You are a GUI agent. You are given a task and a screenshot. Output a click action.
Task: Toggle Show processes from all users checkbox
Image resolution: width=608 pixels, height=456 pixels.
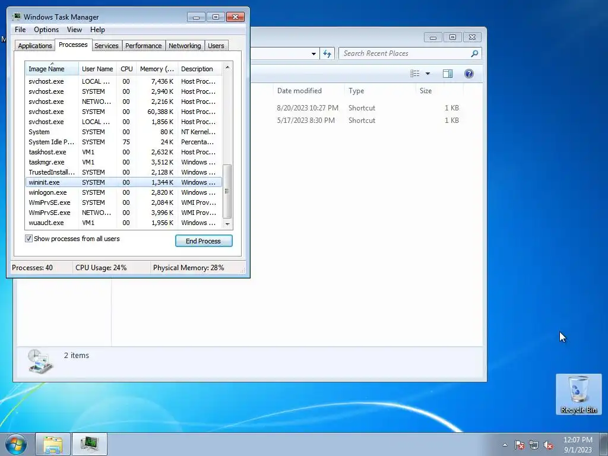coord(28,239)
